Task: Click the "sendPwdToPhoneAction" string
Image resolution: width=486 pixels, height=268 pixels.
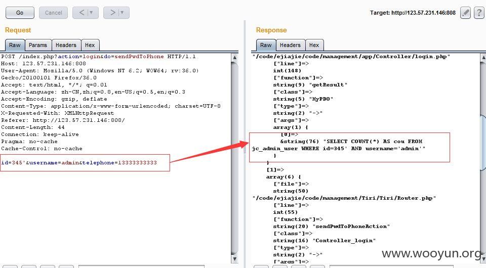Action: point(351,227)
